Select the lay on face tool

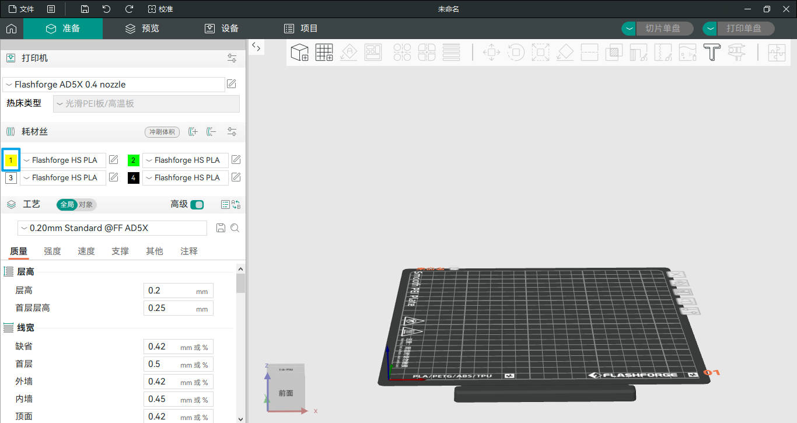pos(565,53)
